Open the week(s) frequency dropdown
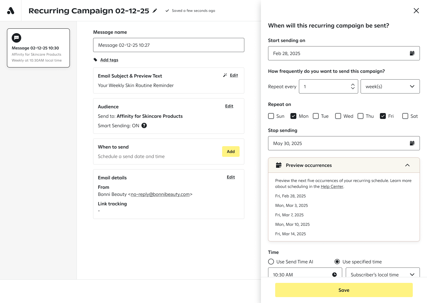This screenshot has height=303, width=427. coord(390,86)
